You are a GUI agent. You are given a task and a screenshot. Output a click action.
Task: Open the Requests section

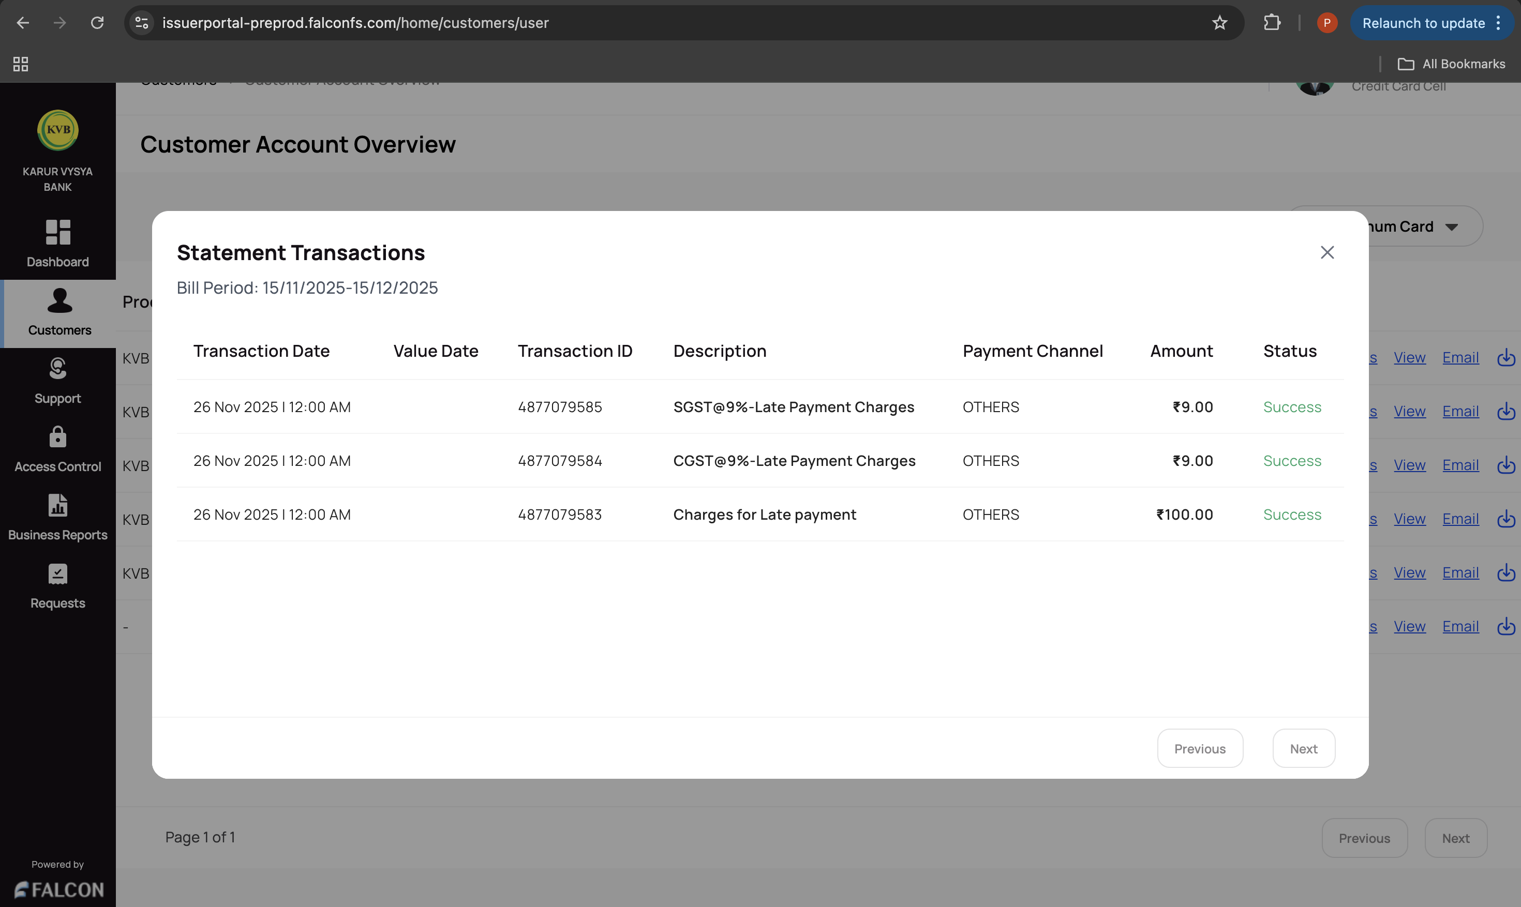(57, 585)
